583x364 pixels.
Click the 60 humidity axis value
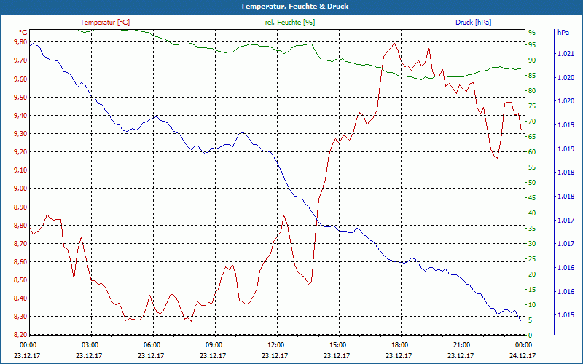tap(532, 152)
